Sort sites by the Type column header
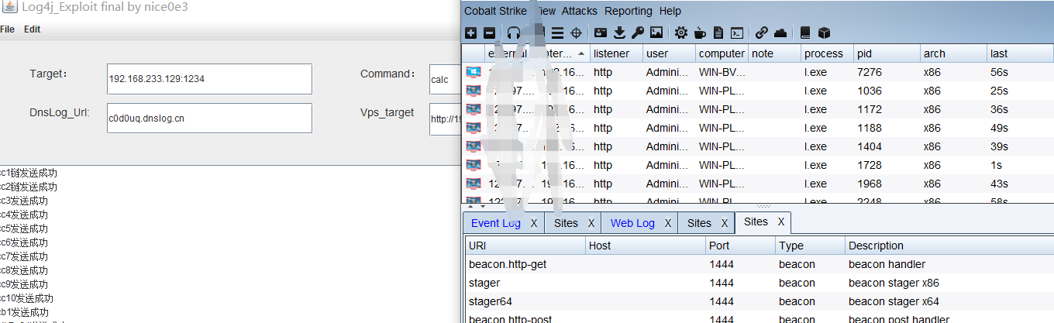Screen dimensions: 1054x323 click(x=811, y=246)
